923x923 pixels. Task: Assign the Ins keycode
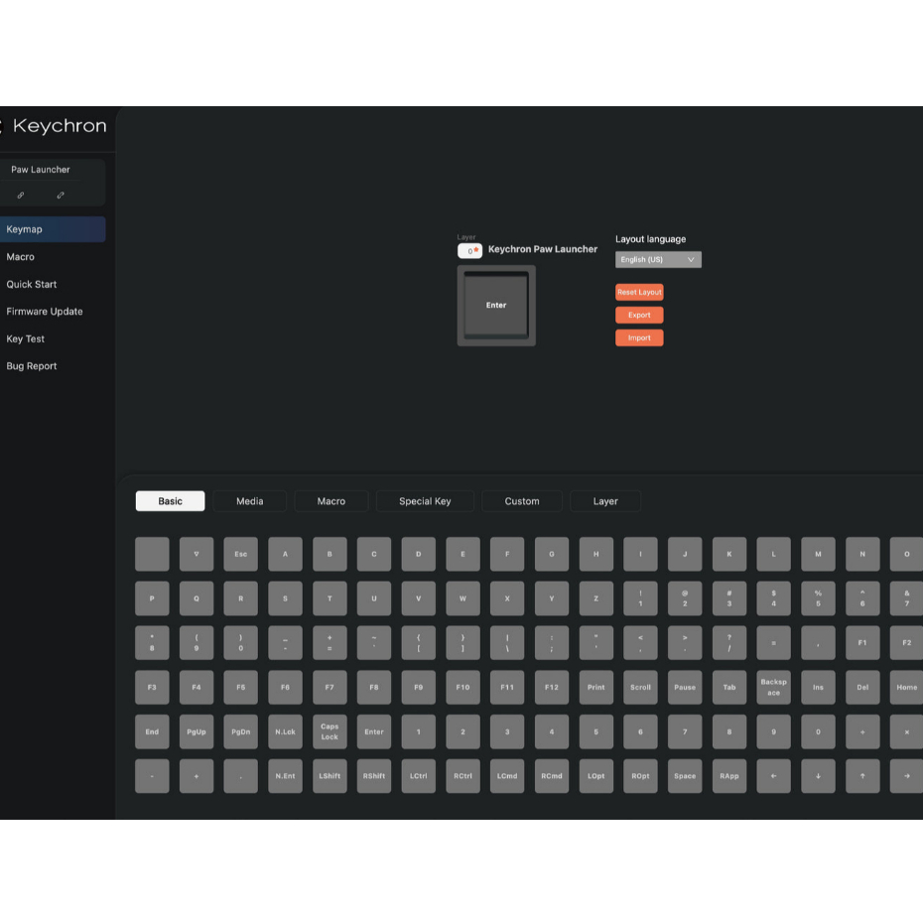tap(818, 688)
